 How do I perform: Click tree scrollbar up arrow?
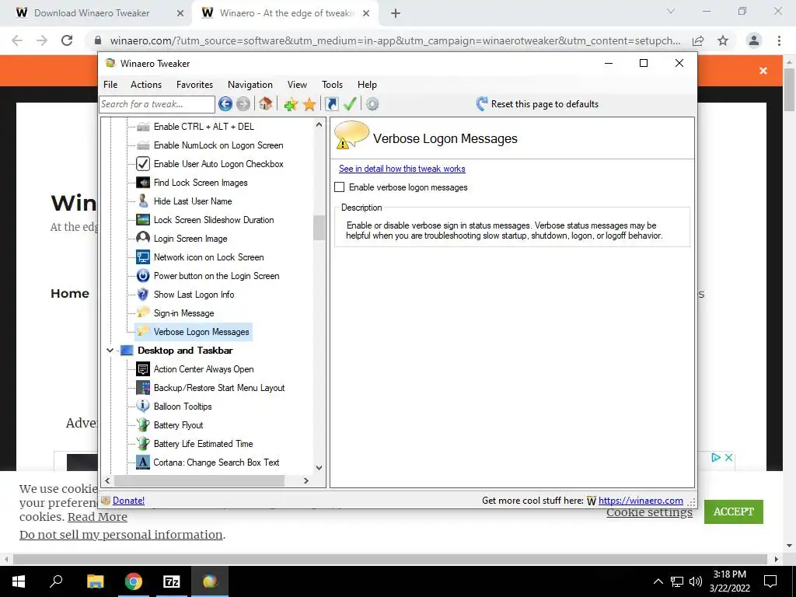319,125
